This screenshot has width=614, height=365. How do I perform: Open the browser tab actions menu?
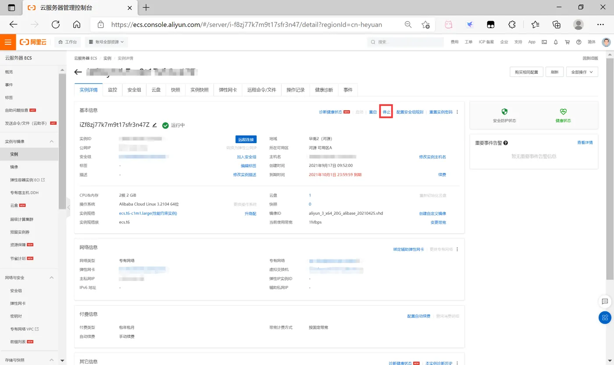click(11, 7)
